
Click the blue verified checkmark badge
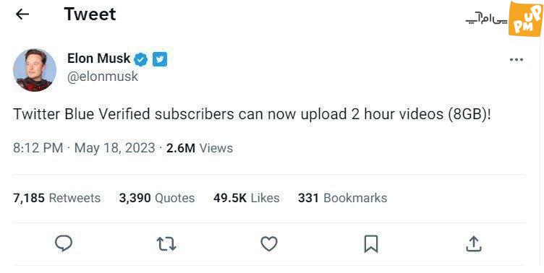140,59
